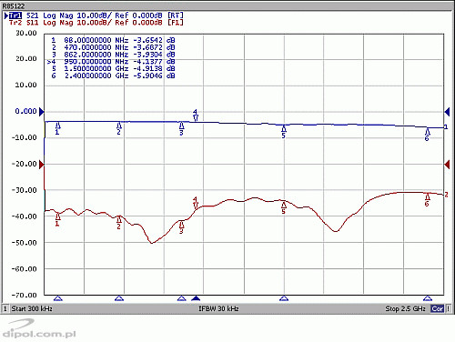Click blue marker 5 on the S21 trace

click(284, 132)
